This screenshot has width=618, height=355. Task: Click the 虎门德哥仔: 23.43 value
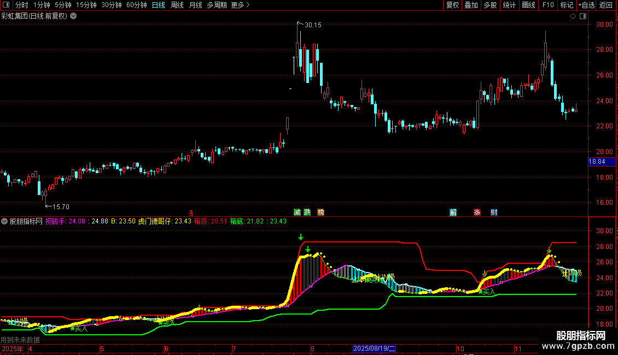tap(165, 221)
